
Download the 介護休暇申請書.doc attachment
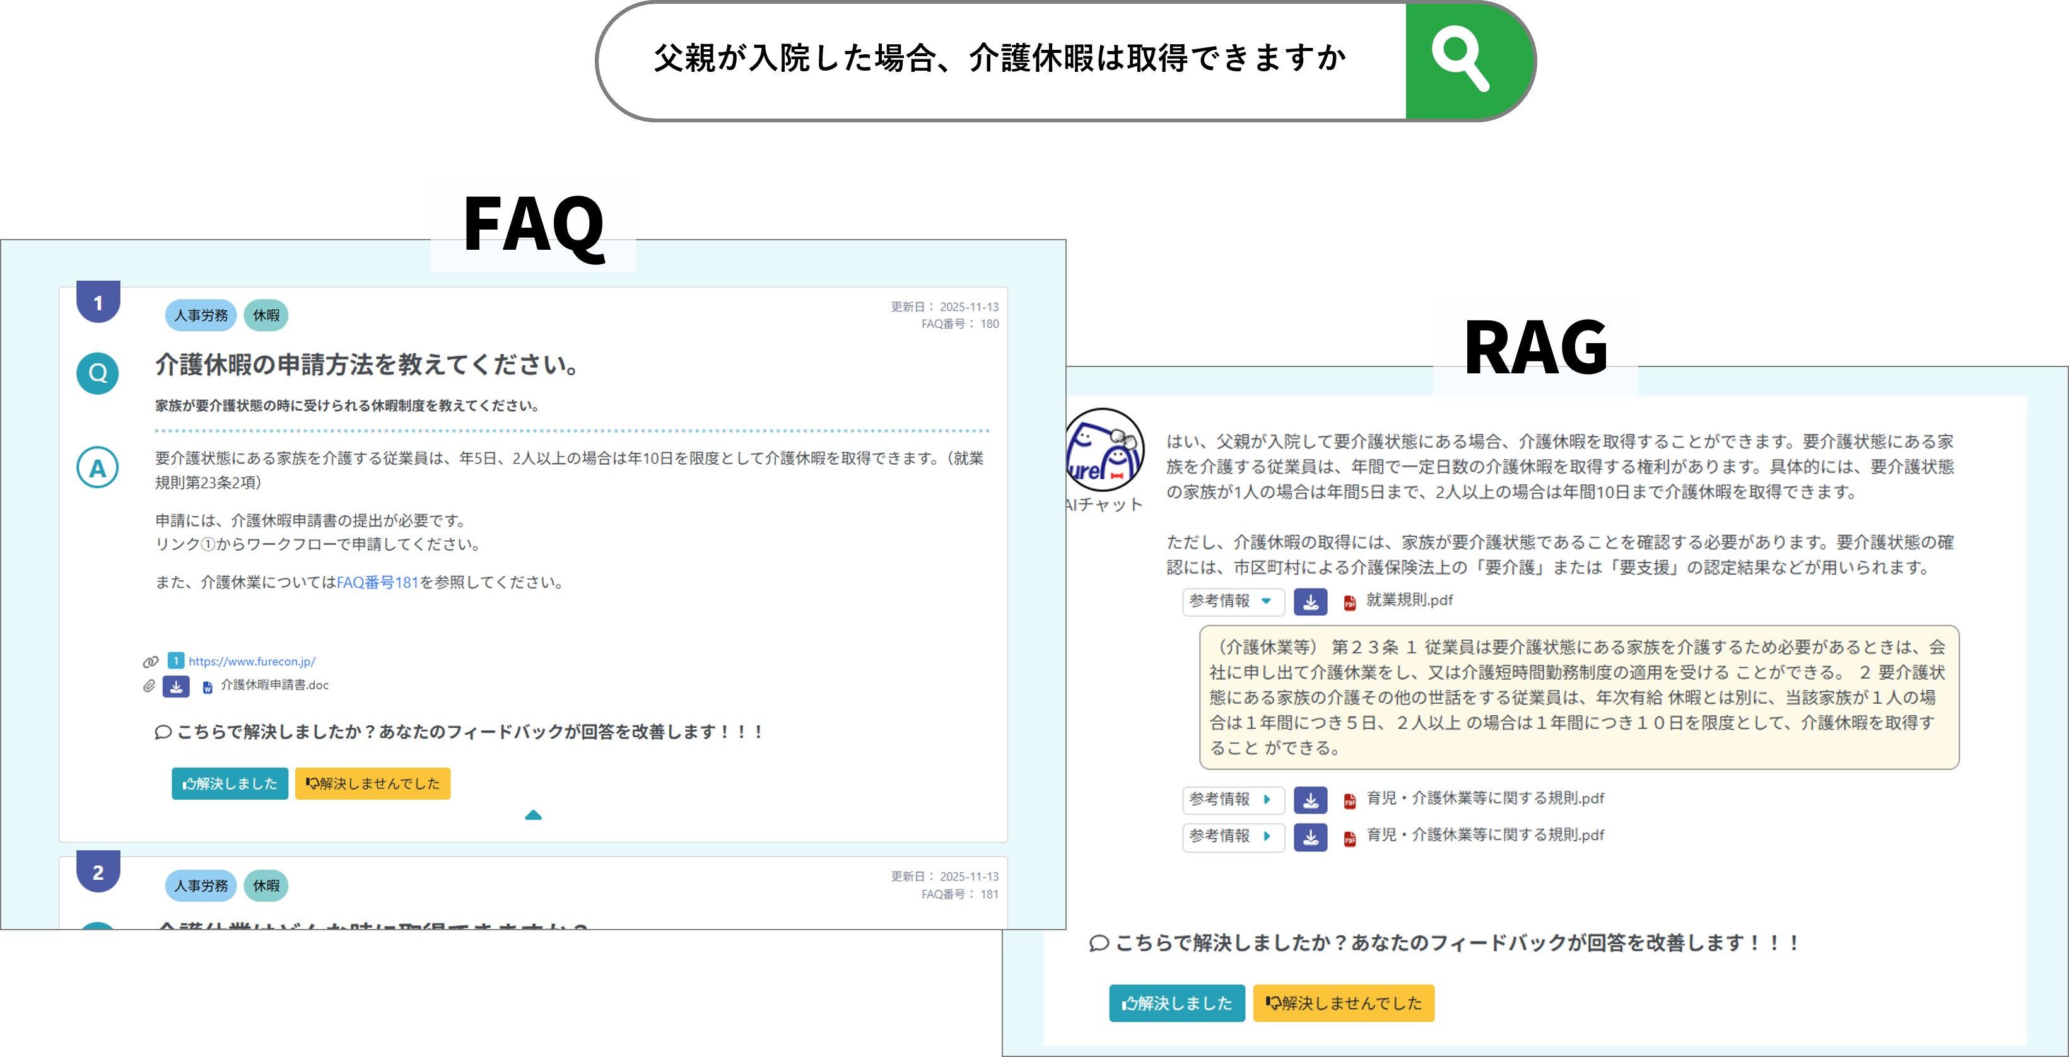[x=176, y=686]
